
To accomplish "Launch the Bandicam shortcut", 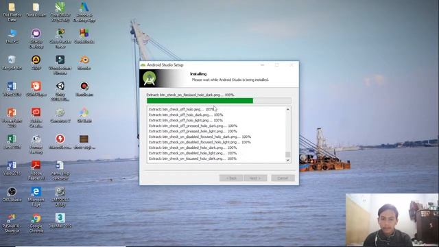I will click(x=84, y=89).
